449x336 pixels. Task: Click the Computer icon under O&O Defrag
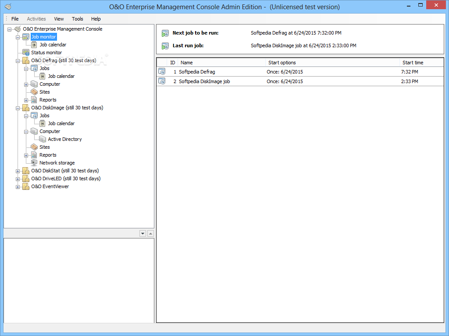point(34,84)
